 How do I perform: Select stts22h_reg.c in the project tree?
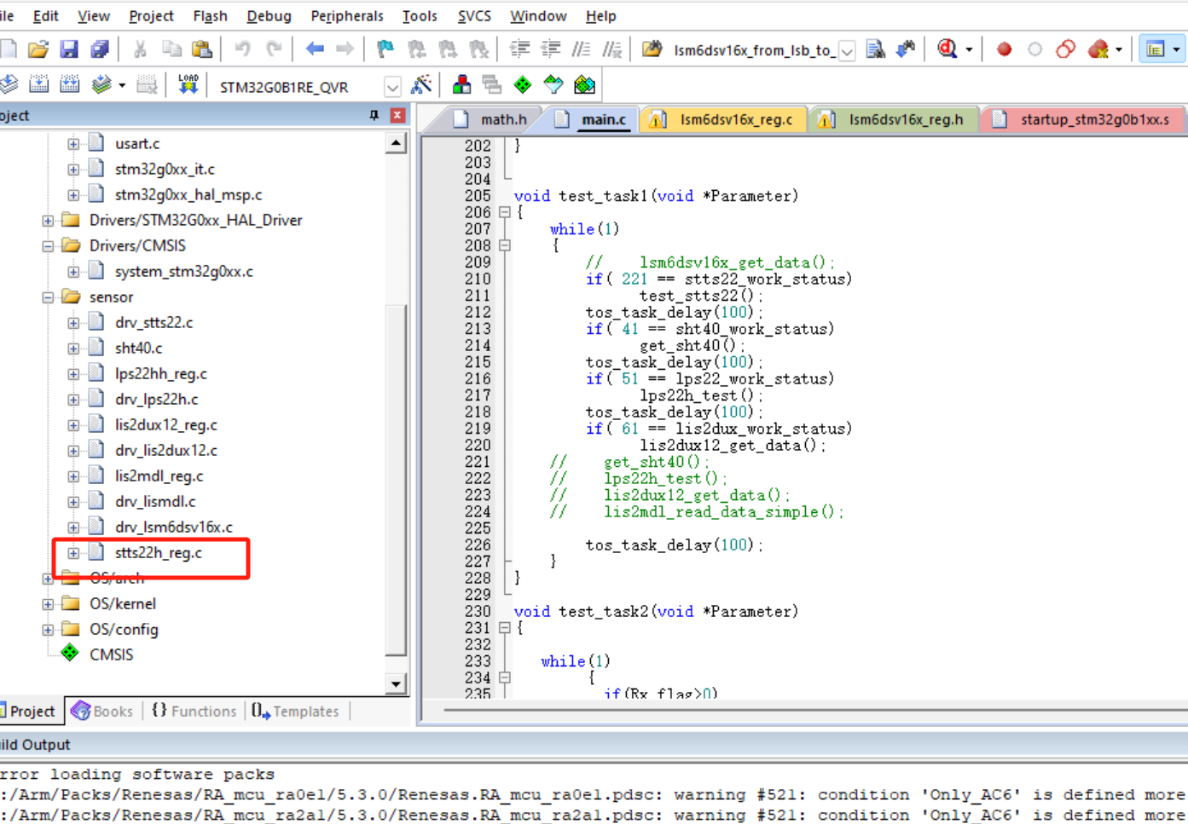point(159,553)
